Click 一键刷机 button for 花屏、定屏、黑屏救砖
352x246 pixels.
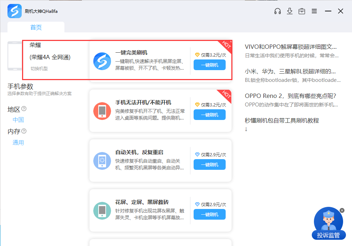point(209,214)
